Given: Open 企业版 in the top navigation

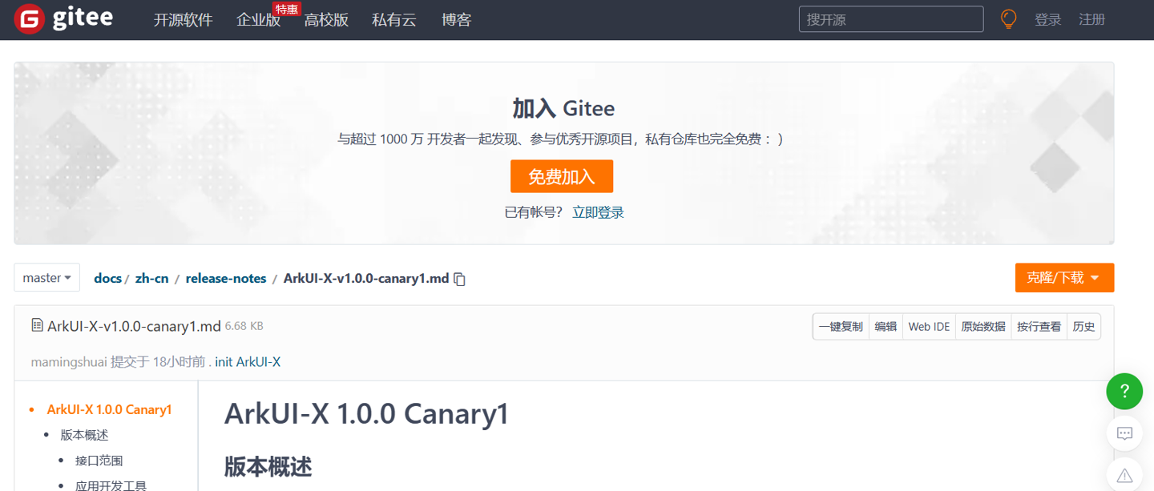Looking at the screenshot, I should 258,20.
